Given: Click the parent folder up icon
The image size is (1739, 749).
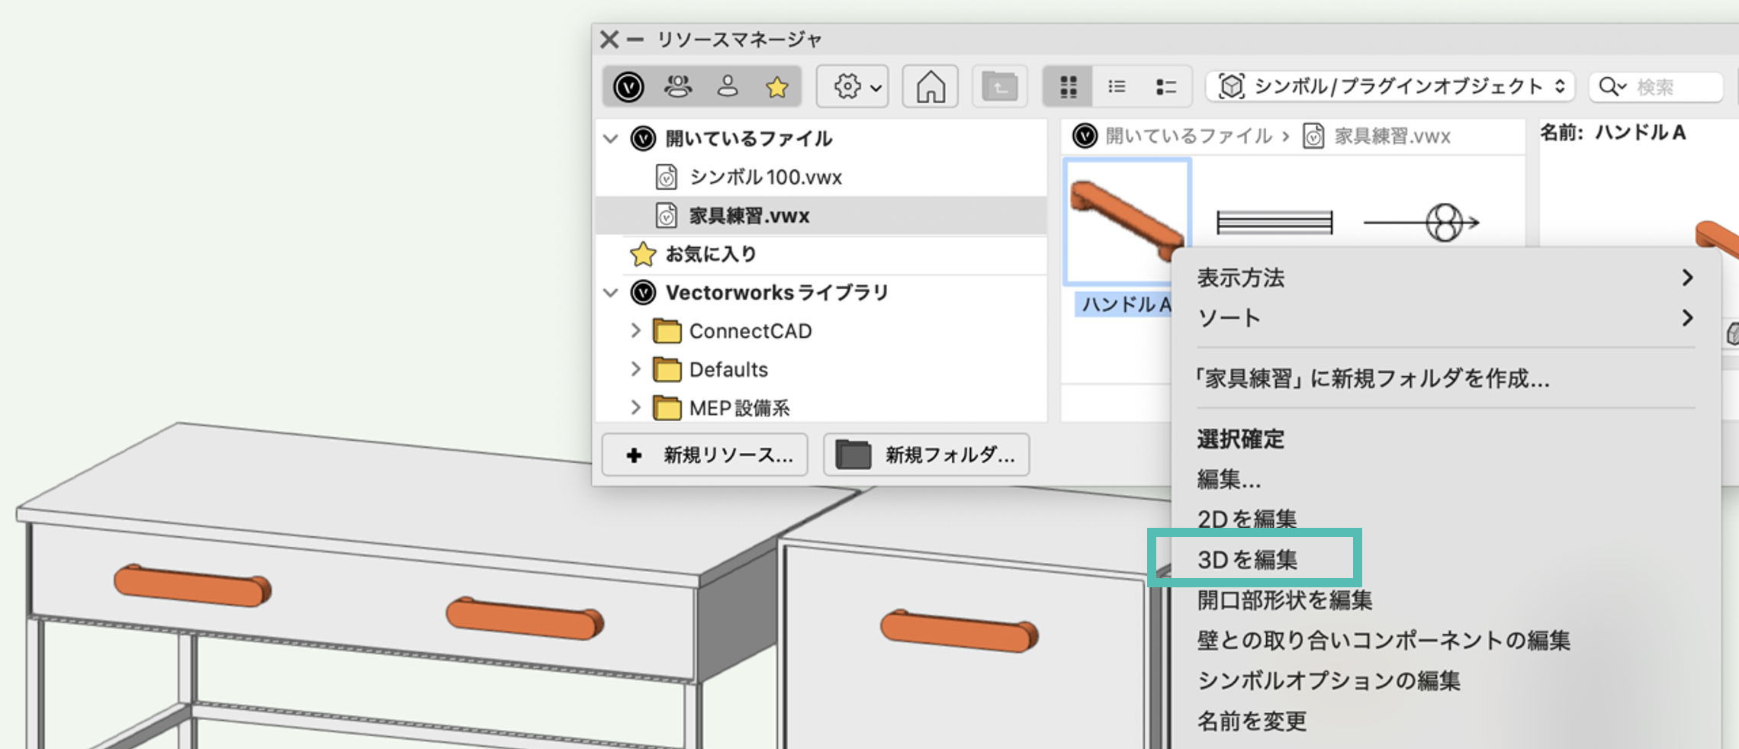Looking at the screenshot, I should tap(999, 87).
